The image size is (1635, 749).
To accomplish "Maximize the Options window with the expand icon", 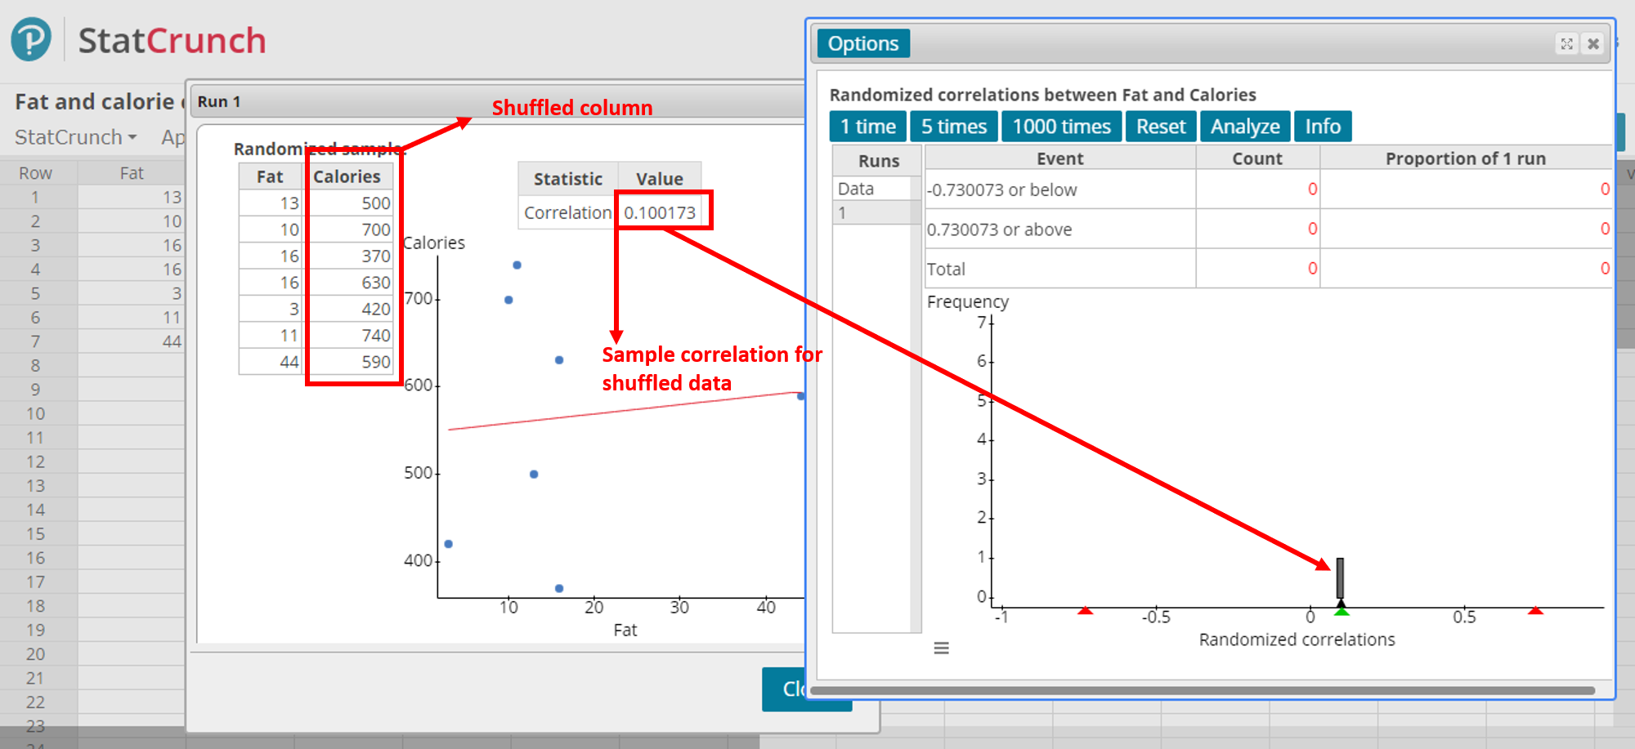I will [1567, 43].
